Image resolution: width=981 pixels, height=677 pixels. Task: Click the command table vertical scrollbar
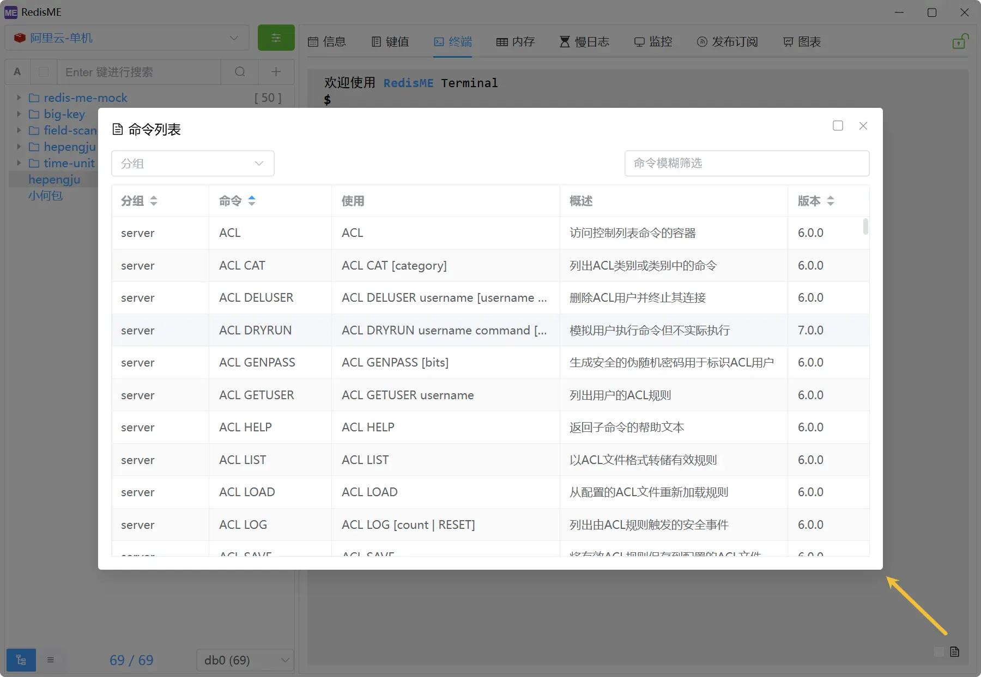(865, 226)
